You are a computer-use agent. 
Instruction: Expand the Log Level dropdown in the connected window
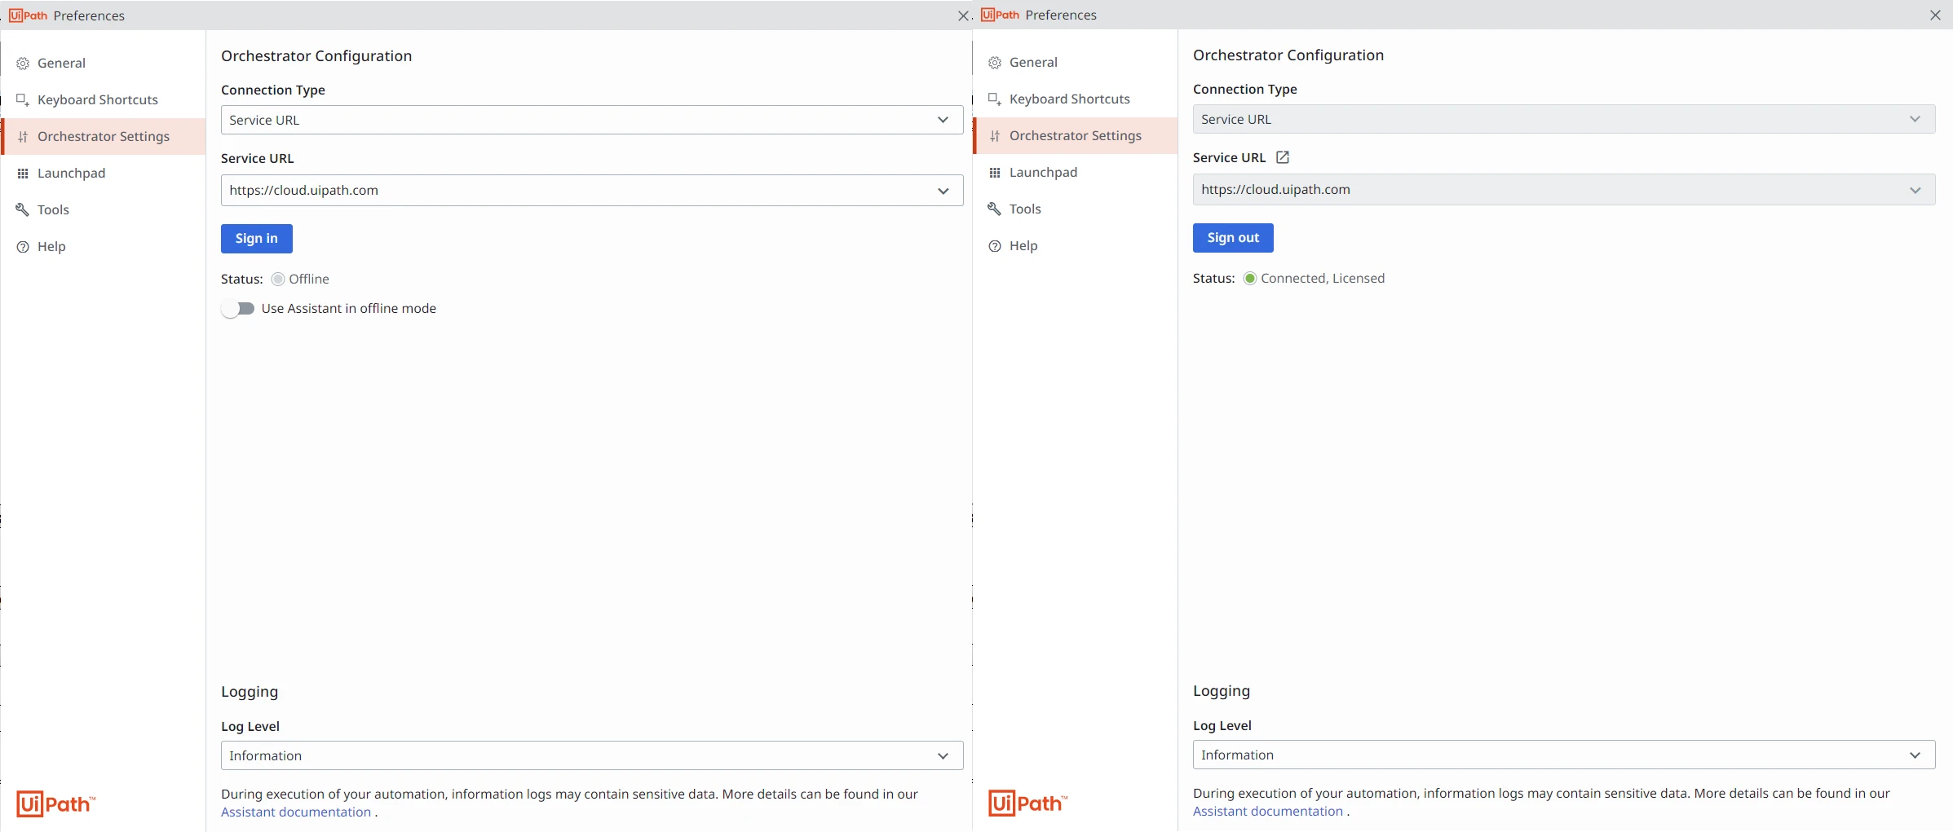click(1564, 755)
